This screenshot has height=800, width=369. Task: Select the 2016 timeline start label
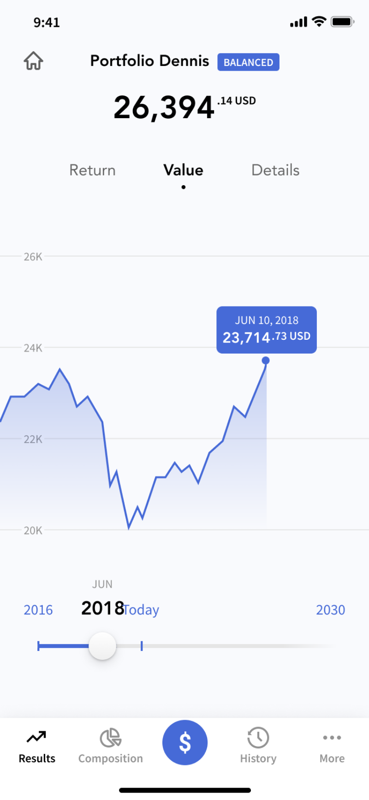(38, 610)
